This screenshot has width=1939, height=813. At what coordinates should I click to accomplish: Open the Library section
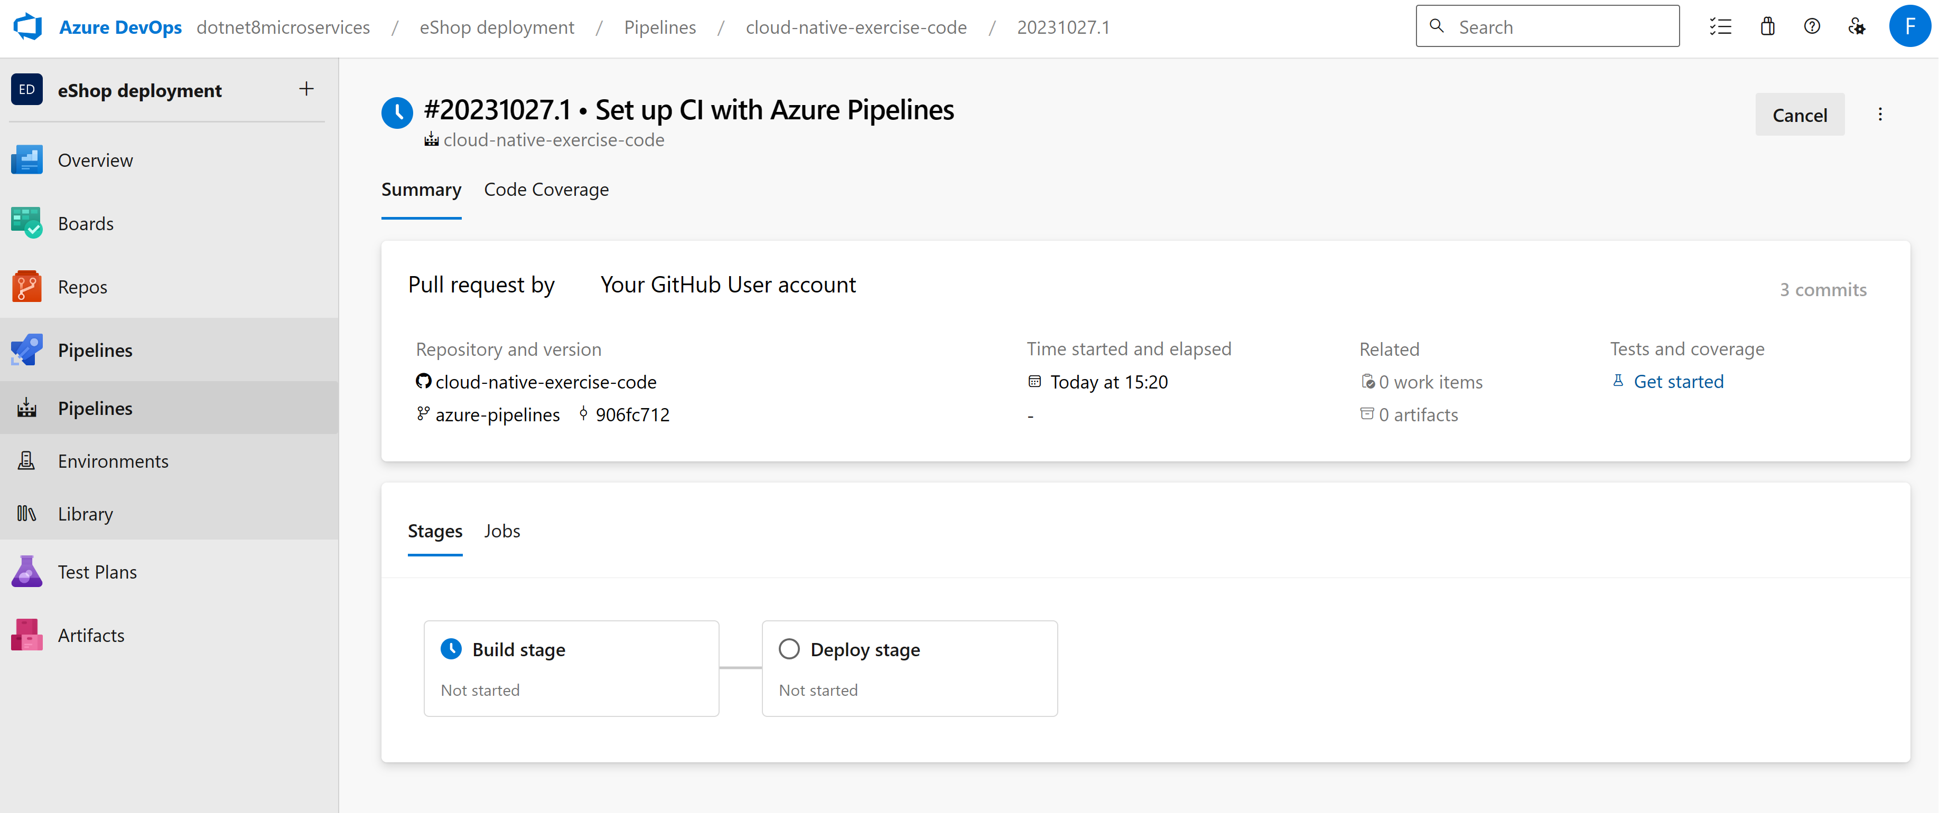[85, 514]
